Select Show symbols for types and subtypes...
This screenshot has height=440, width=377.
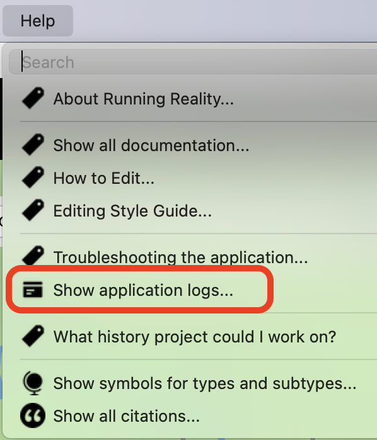click(x=205, y=383)
